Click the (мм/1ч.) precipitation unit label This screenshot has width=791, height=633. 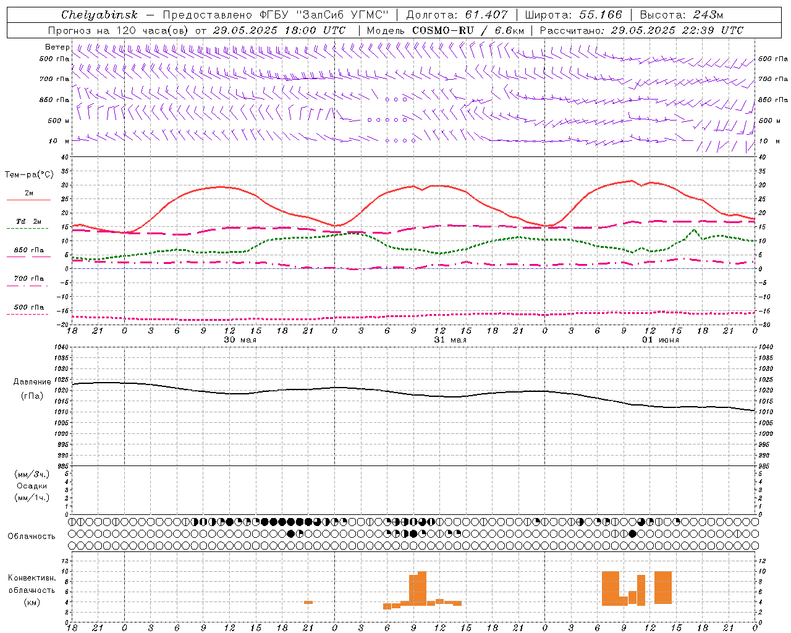pyautogui.click(x=32, y=498)
